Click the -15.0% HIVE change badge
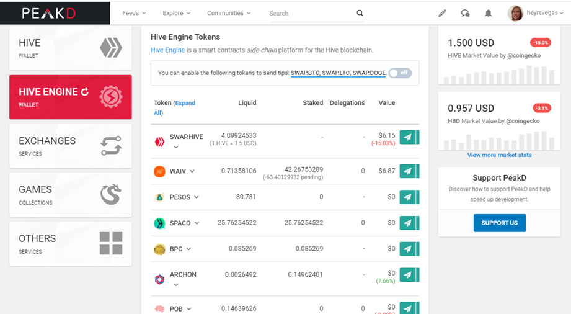The image size is (571, 314). 541,43
